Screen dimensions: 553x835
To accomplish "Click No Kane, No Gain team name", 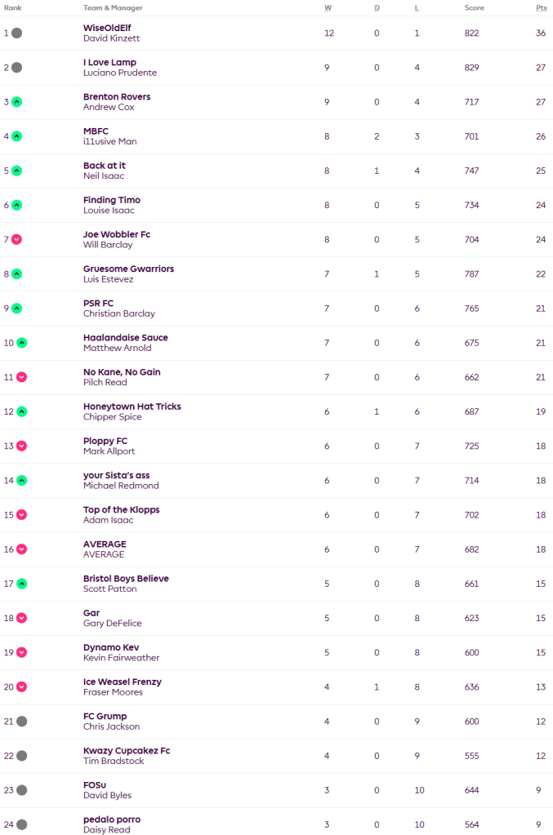I will click(122, 372).
